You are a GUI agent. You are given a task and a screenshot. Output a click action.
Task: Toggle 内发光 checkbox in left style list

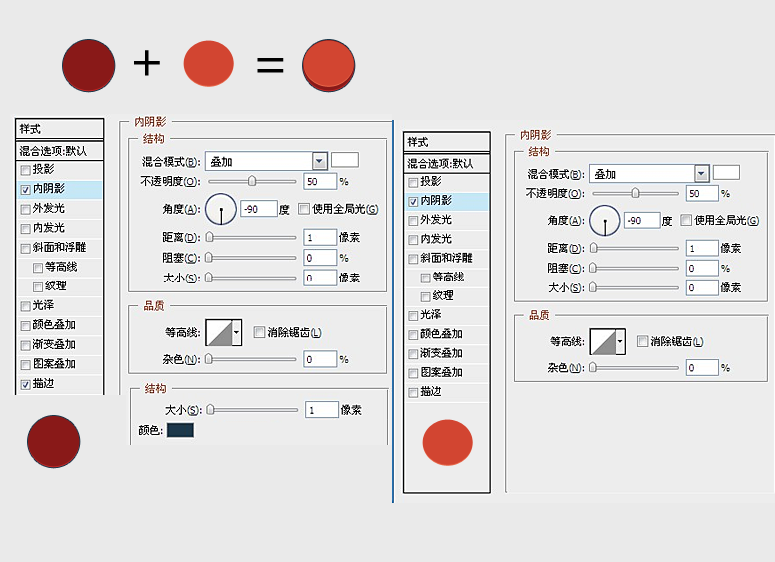tap(25, 229)
